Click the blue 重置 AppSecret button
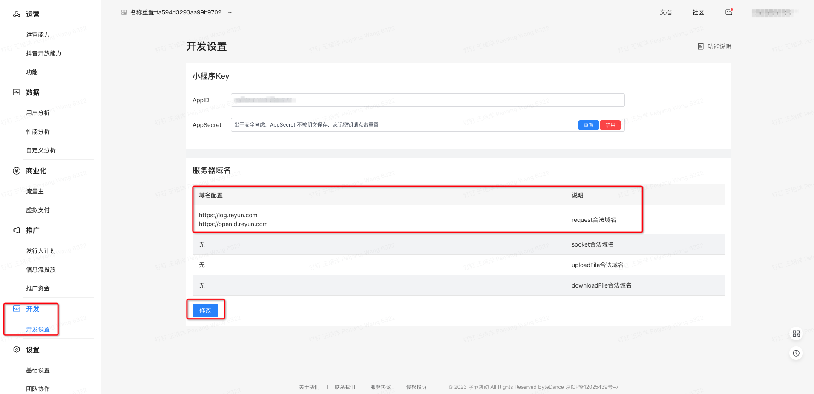814x394 pixels. click(x=588, y=125)
